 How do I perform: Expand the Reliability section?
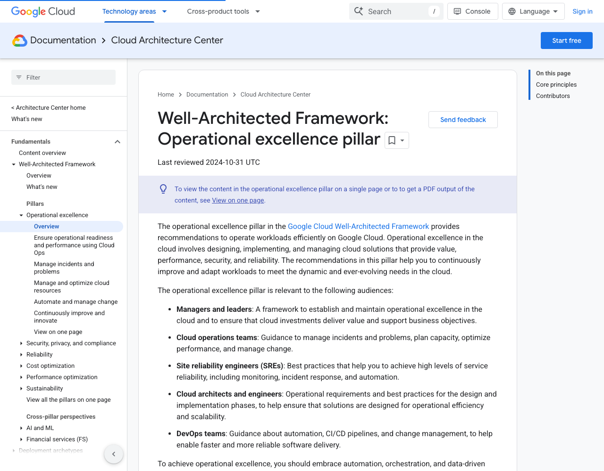21,355
